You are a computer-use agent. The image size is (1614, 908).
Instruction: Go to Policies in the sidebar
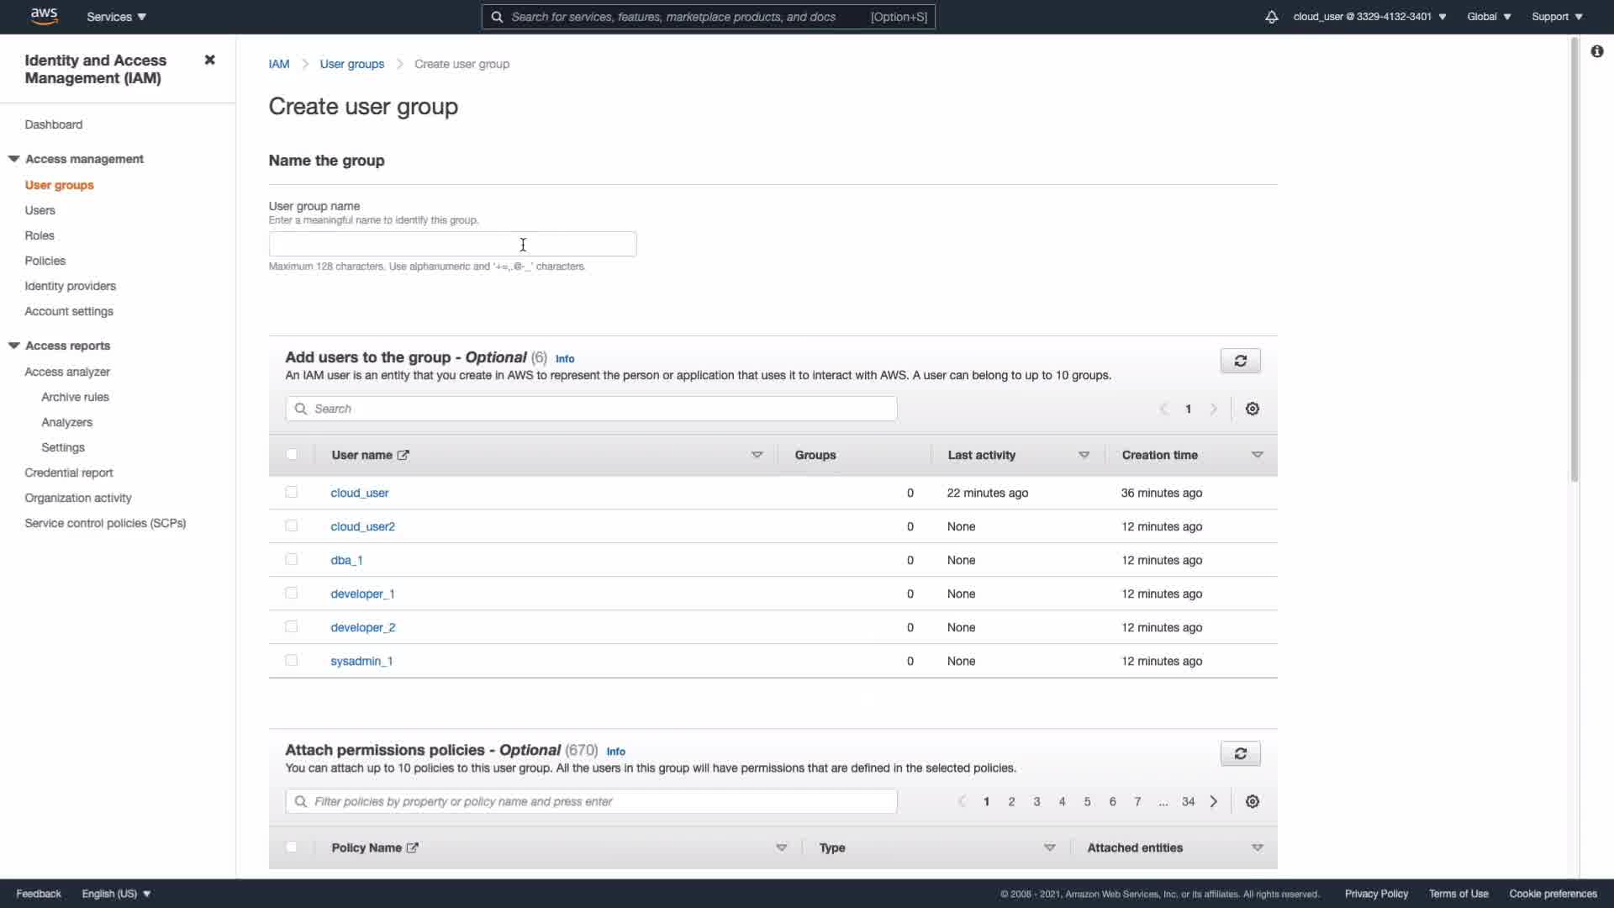click(45, 261)
